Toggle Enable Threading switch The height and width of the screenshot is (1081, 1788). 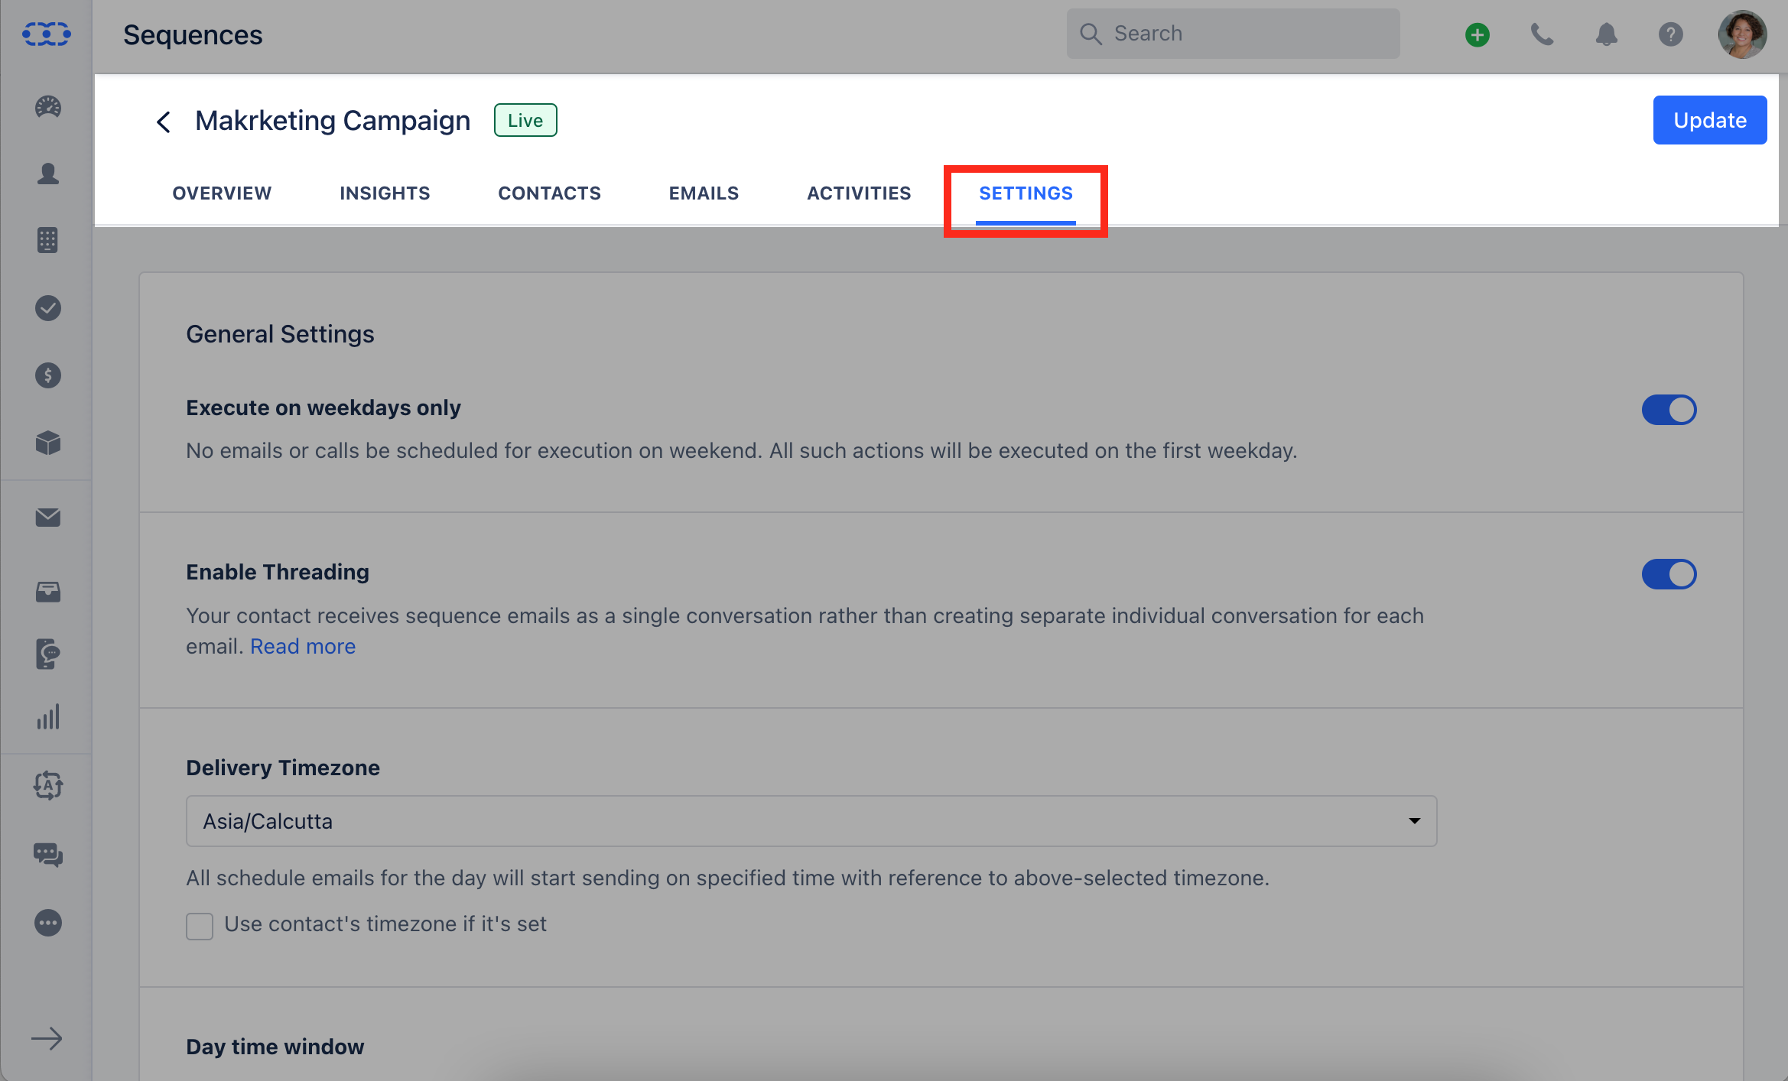click(x=1669, y=574)
